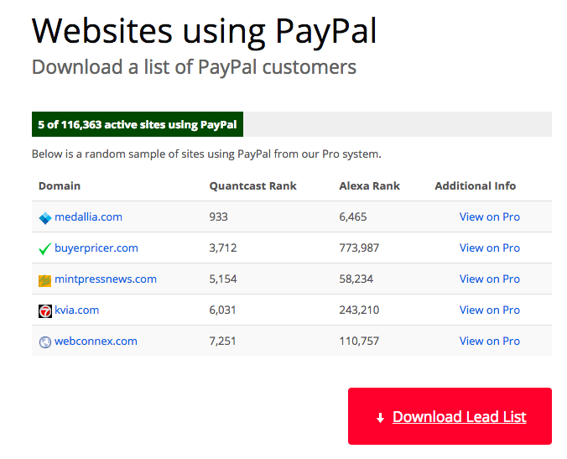Click the download arrow icon on red button
This screenshot has width=567, height=459.
[x=380, y=418]
